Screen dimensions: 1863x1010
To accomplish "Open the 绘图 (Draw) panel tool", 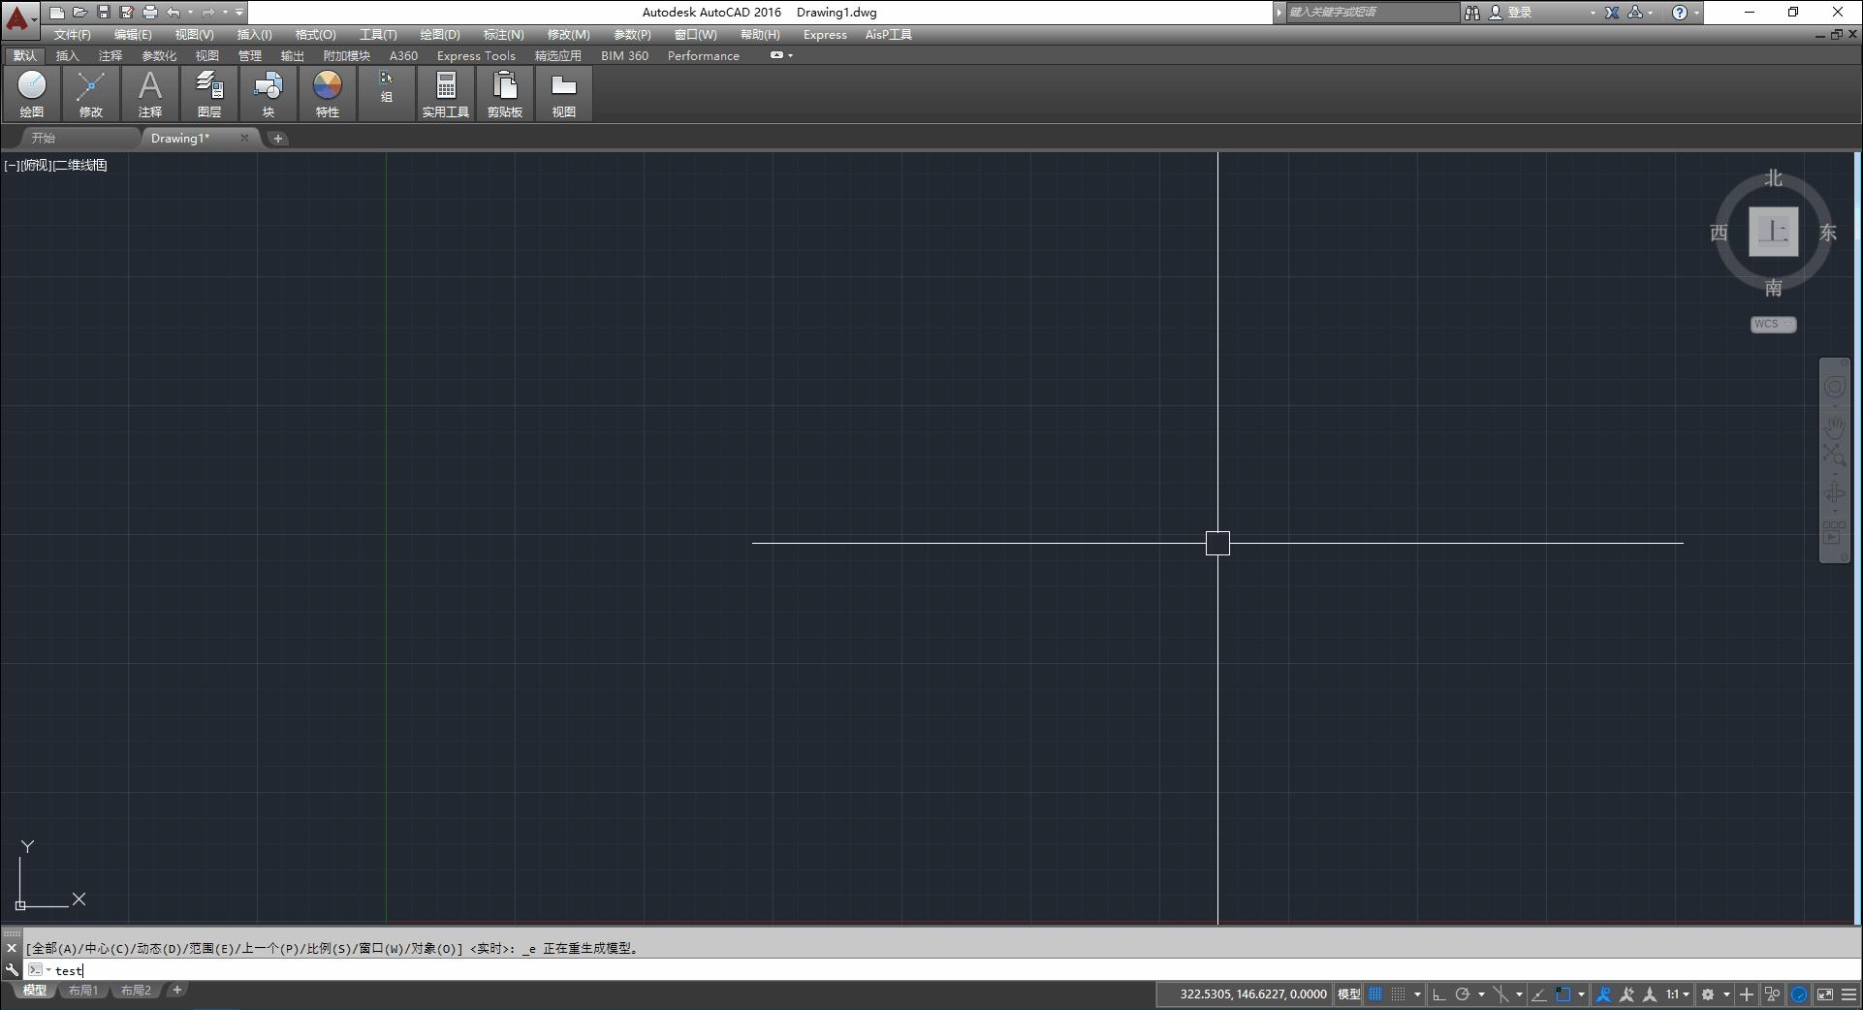I will (30, 94).
